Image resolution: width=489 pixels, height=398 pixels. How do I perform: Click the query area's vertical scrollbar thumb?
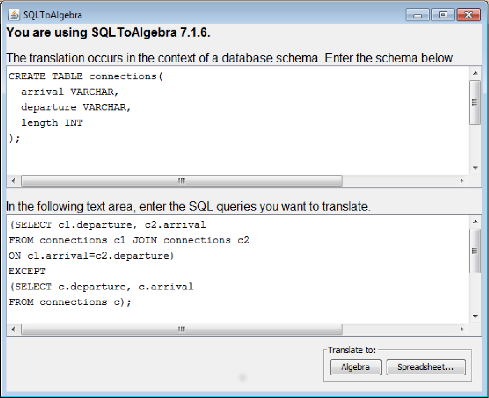(475, 251)
